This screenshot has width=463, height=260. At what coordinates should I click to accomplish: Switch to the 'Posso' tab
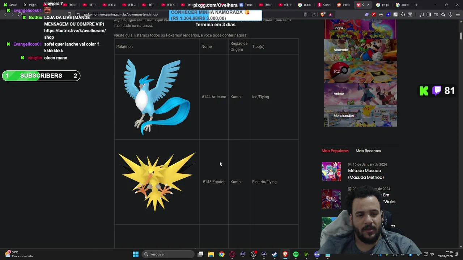pyautogui.click(x=344, y=5)
